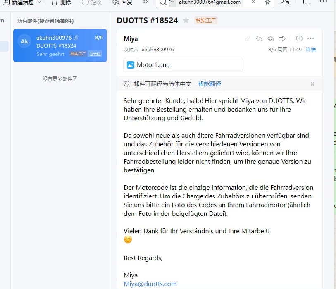
Task: Click the forward arrow icon in the message header
Action: [x=282, y=38]
